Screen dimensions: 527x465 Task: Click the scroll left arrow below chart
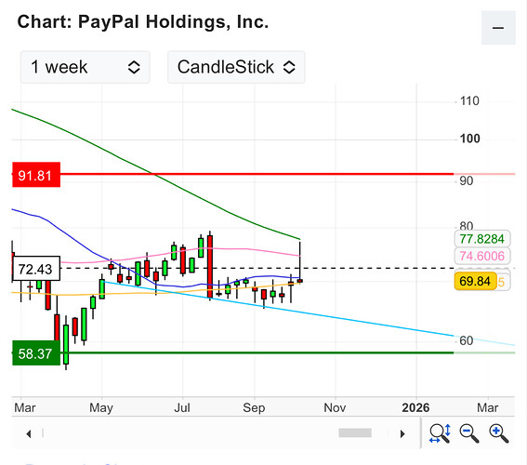(x=29, y=433)
